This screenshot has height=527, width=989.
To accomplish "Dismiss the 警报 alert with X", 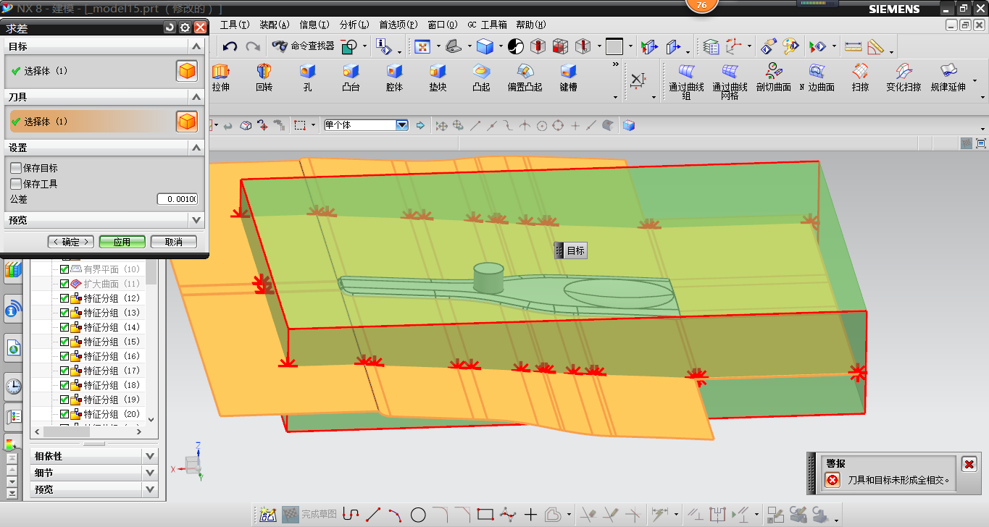I will point(969,465).
